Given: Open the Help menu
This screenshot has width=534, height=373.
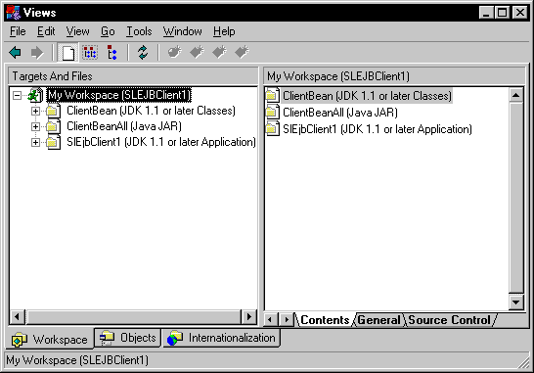Looking at the screenshot, I should click(224, 31).
